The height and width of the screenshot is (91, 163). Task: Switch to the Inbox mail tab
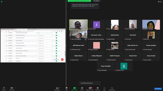pyautogui.click(x=33, y=29)
